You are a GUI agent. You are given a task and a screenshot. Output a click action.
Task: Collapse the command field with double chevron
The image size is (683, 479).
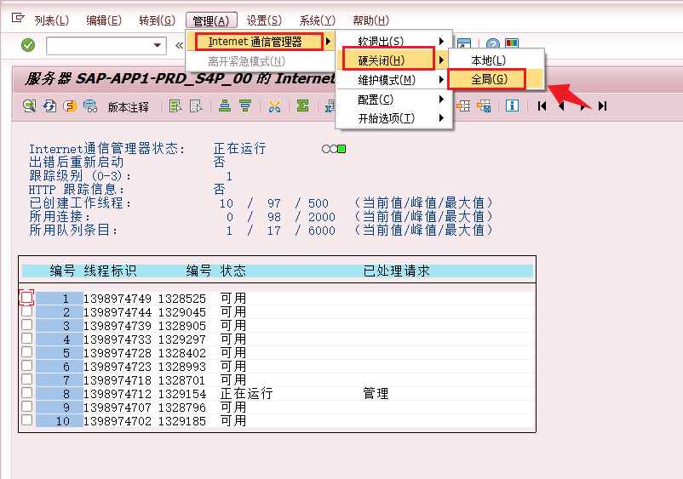point(179,45)
